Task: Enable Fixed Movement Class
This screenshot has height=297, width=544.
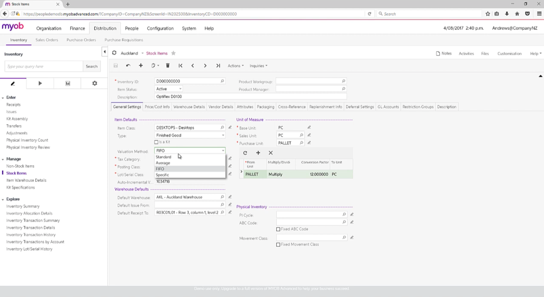Action: click(x=278, y=244)
